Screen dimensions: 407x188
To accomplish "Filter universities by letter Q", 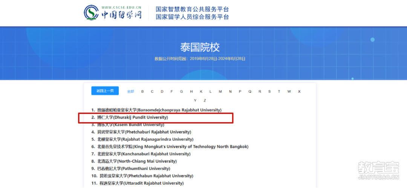I will coord(250,91).
